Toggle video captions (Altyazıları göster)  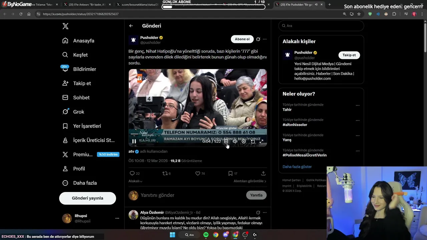point(226,141)
